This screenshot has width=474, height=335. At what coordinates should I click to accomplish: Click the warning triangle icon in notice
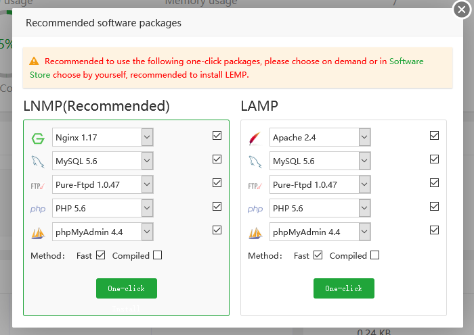(x=35, y=61)
